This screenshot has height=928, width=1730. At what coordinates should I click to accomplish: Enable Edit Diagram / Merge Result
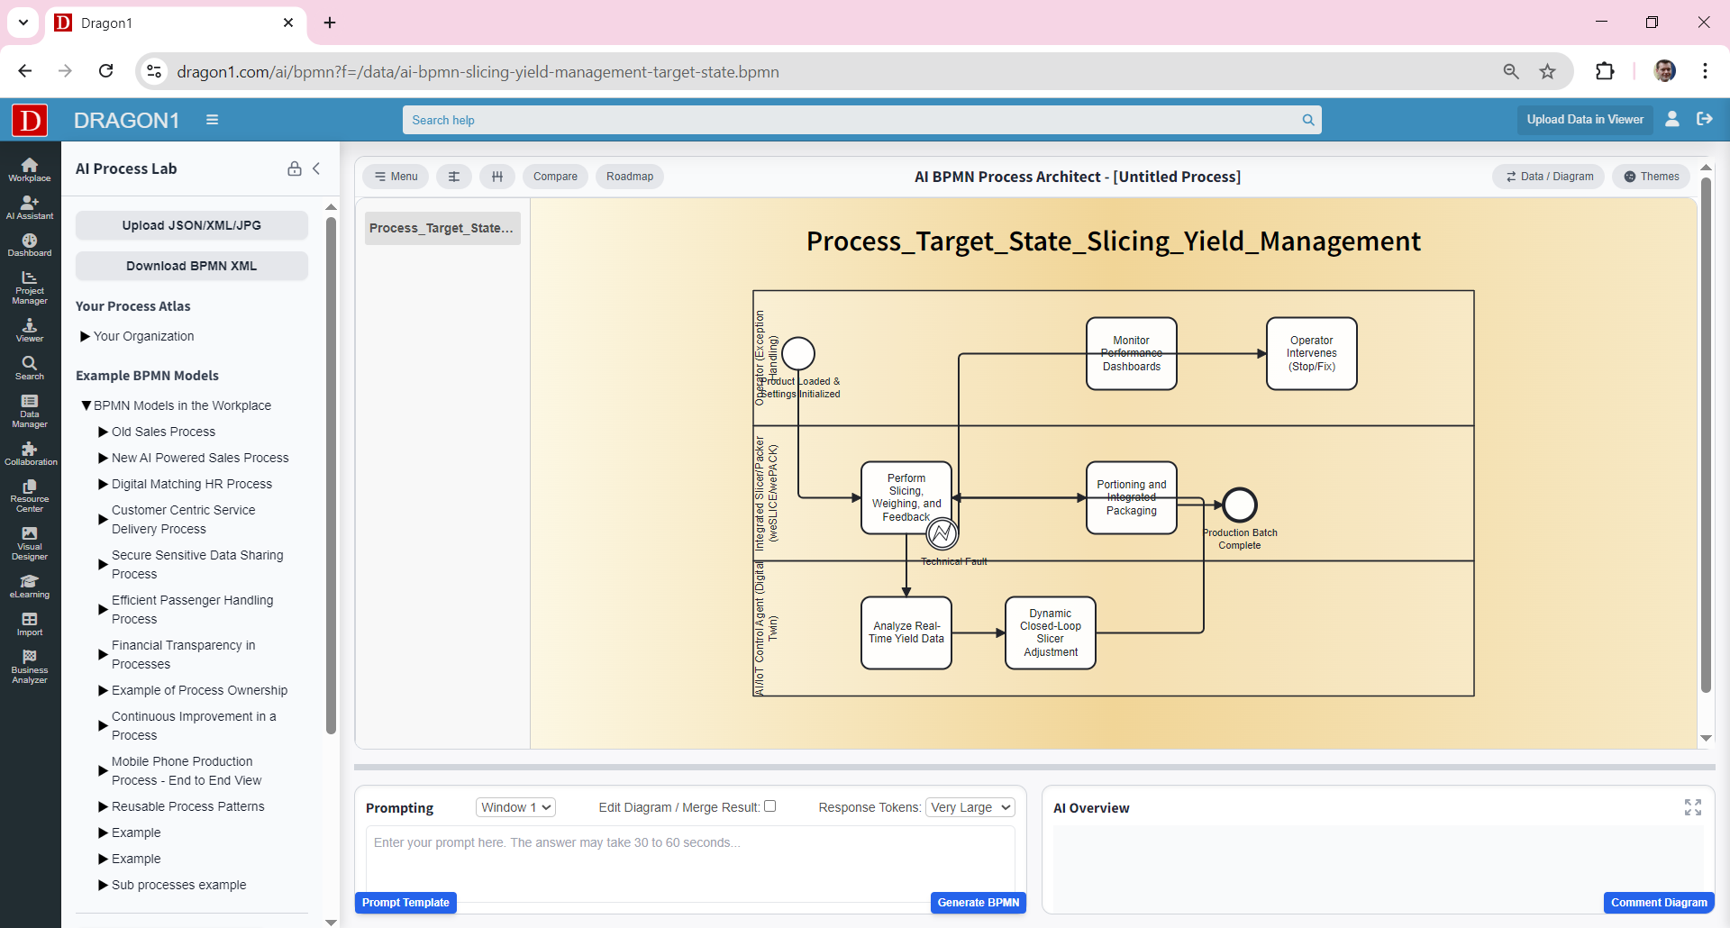pos(770,805)
